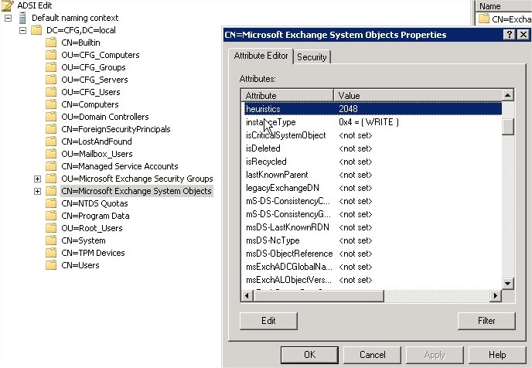Click the attribute list horizontal scroll thumb
This screenshot has width=532, height=368.
click(x=319, y=296)
